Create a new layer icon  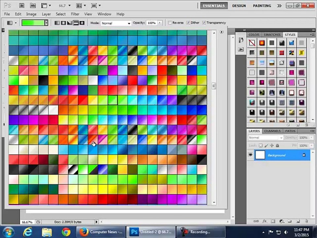pyautogui.click(x=298, y=221)
